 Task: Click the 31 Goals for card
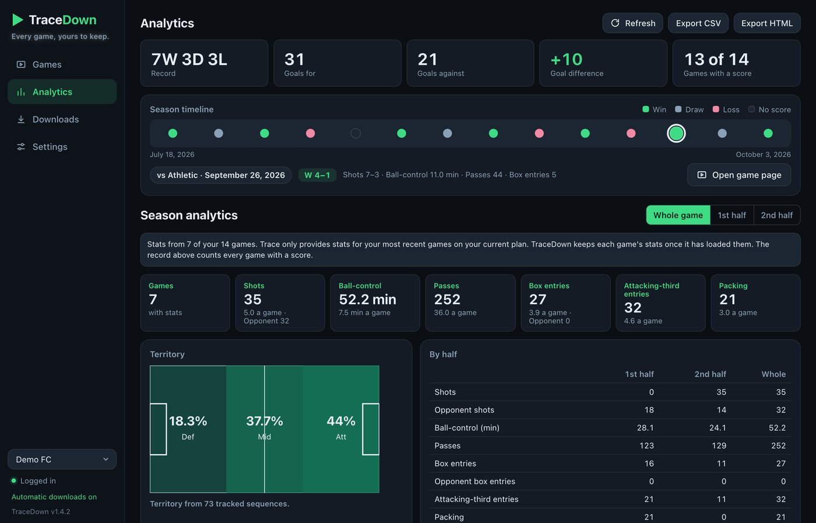(x=337, y=63)
